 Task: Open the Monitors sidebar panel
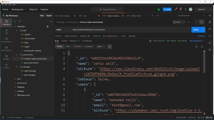click(x=6, y=57)
